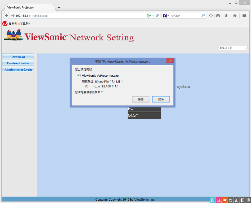Image resolution: width=251 pixels, height=203 pixels.
Task: Expand the search engine dropdown arrow
Action: [168, 16]
